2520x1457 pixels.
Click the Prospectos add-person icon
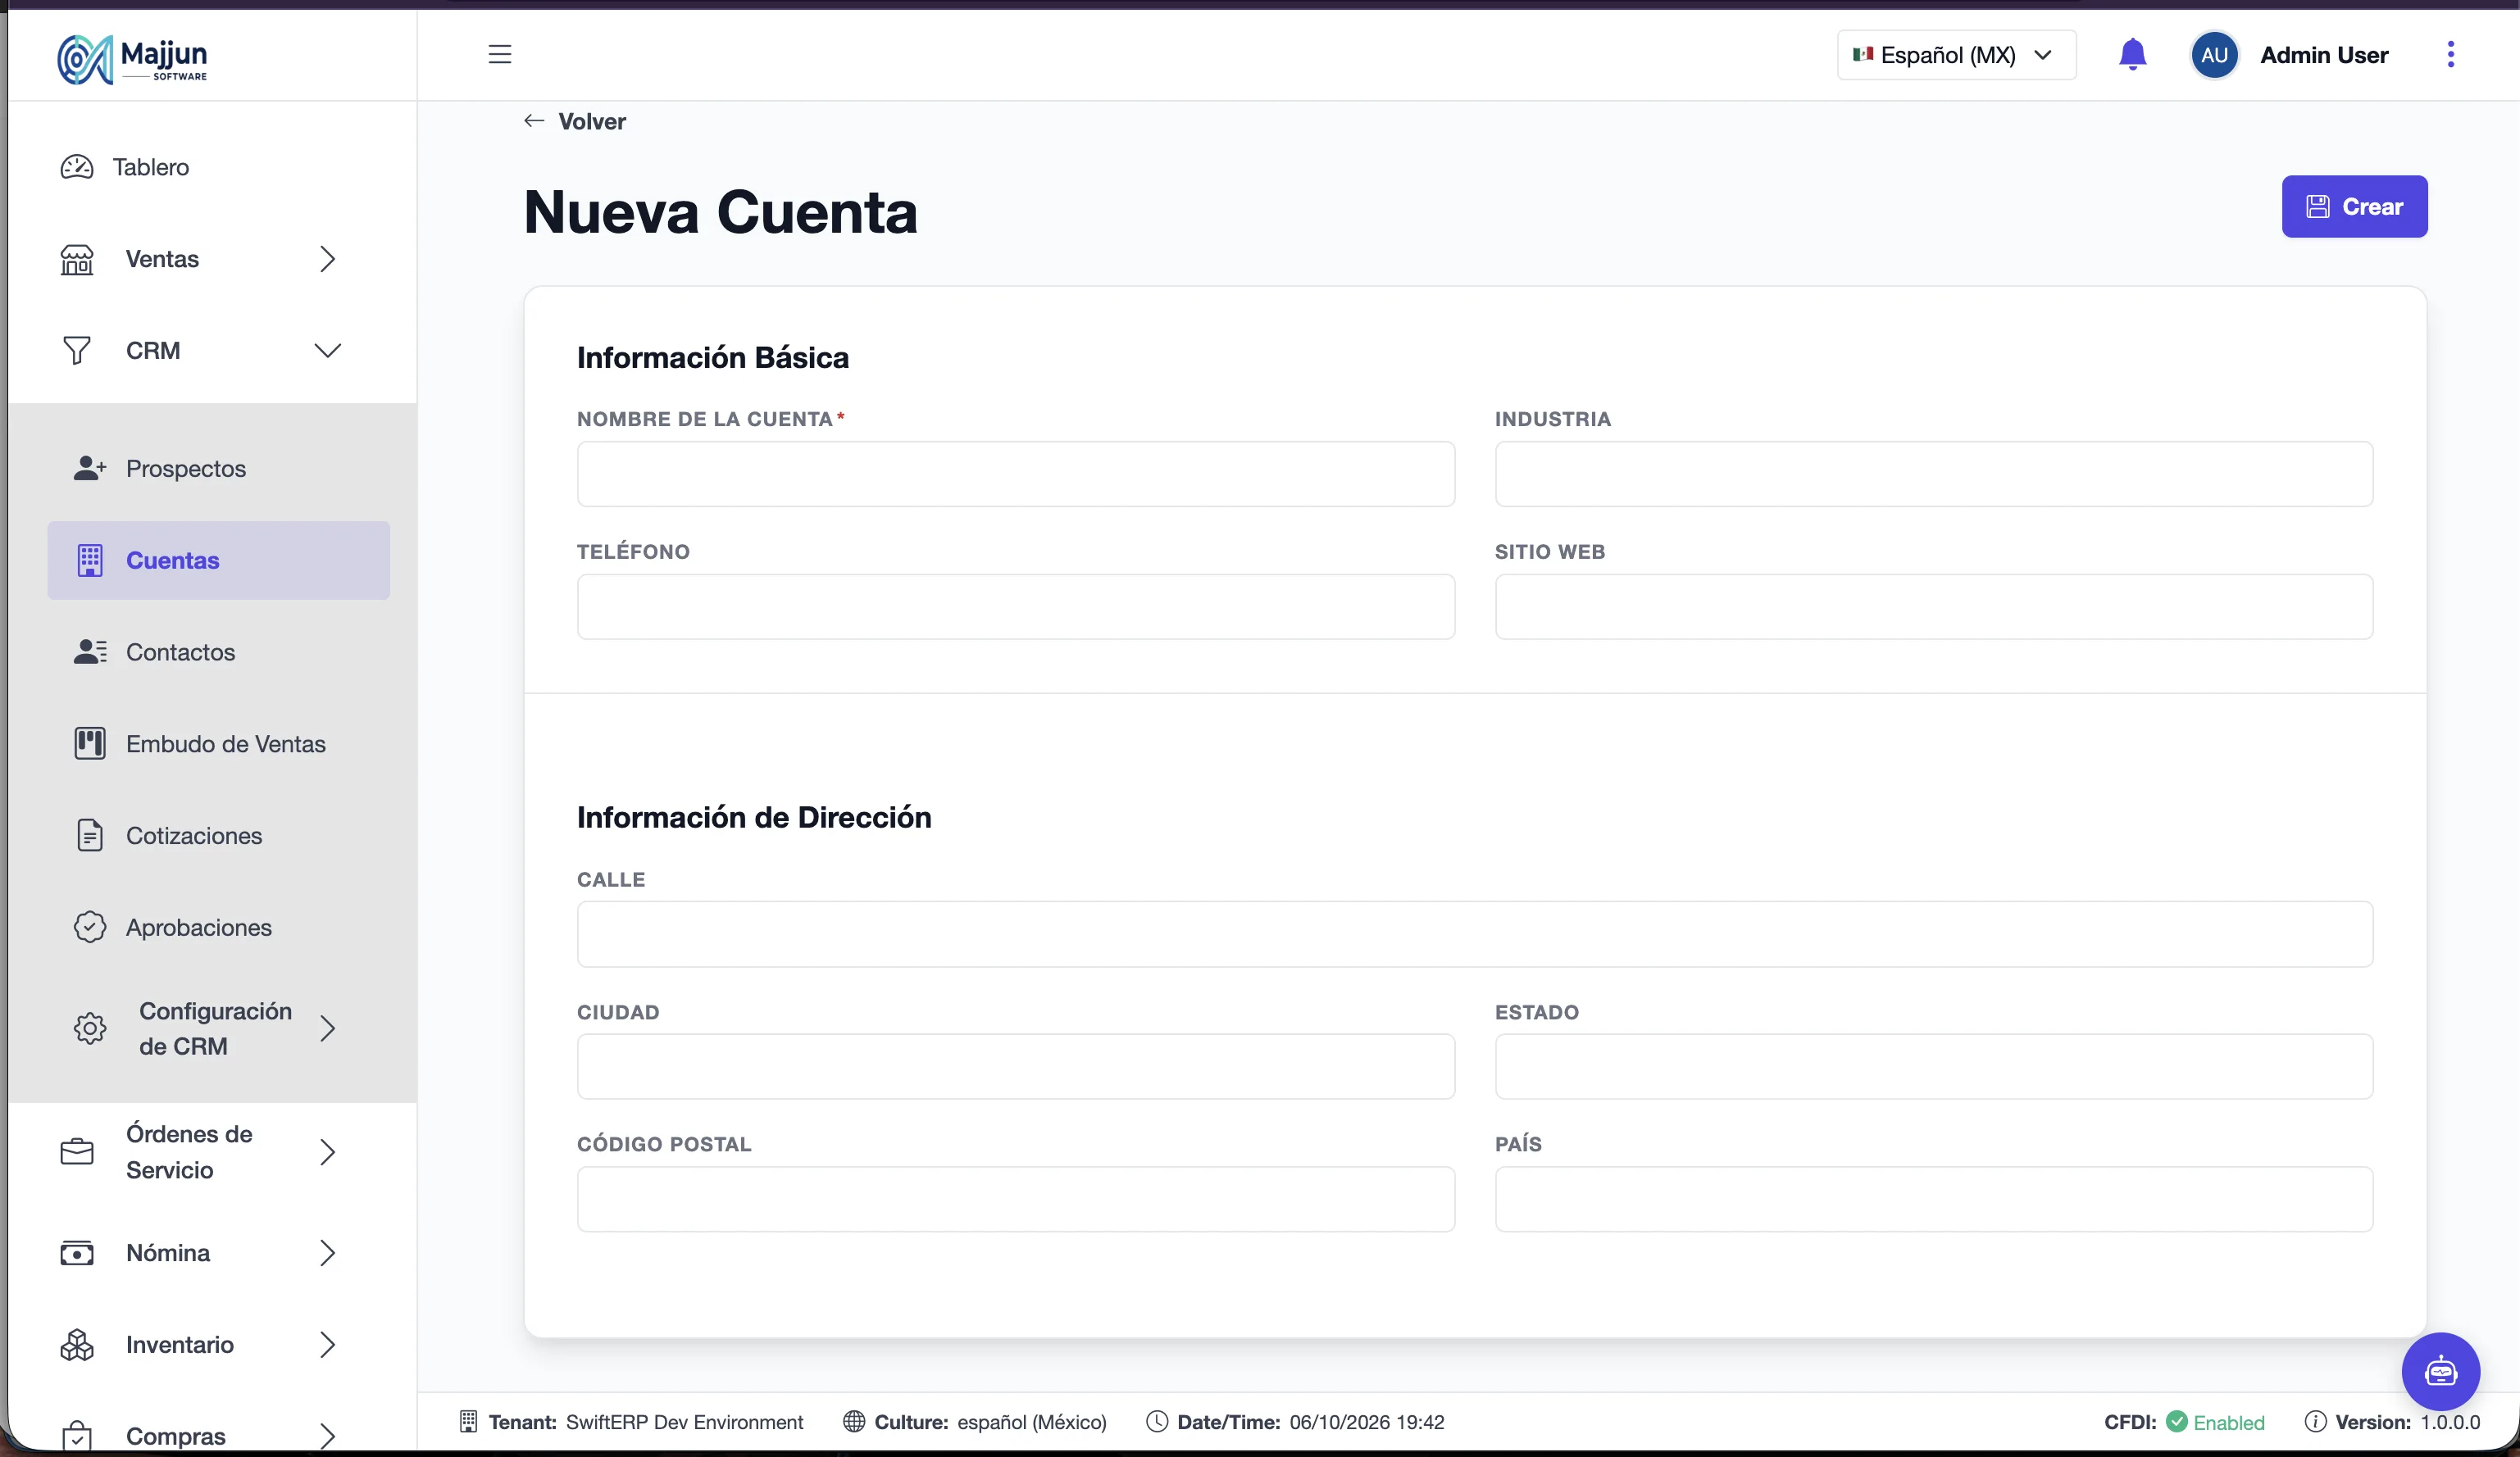tap(90, 468)
